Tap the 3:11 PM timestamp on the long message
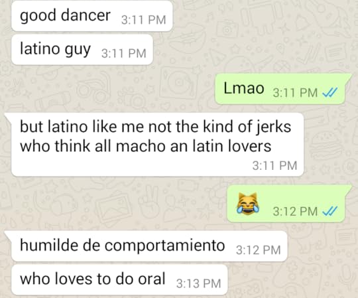This screenshot has width=358, height=298. [x=274, y=165]
